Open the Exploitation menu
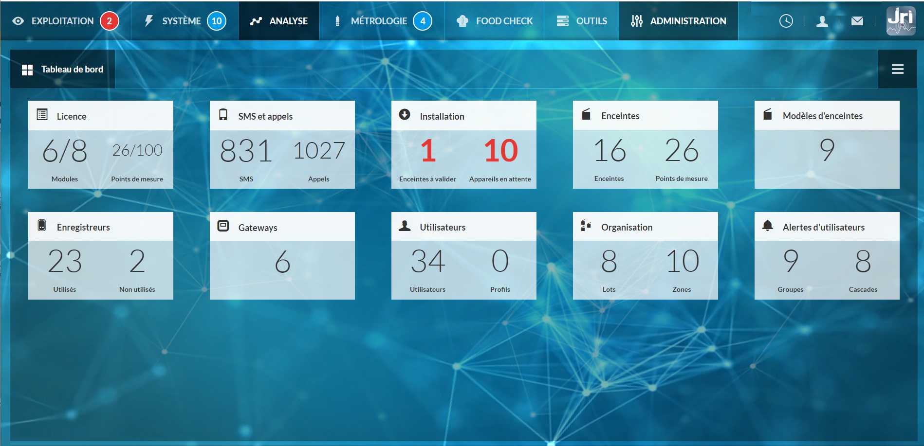This screenshot has width=924, height=446. 65,21
